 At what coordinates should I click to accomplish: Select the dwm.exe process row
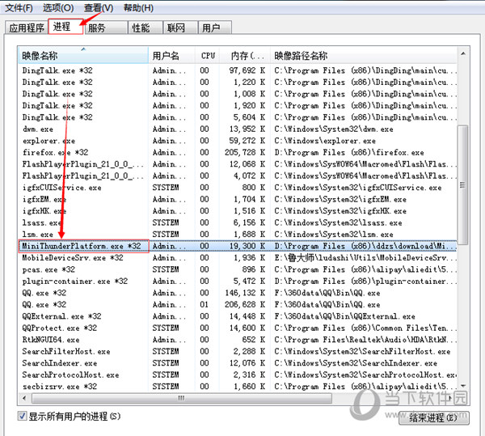pos(237,129)
